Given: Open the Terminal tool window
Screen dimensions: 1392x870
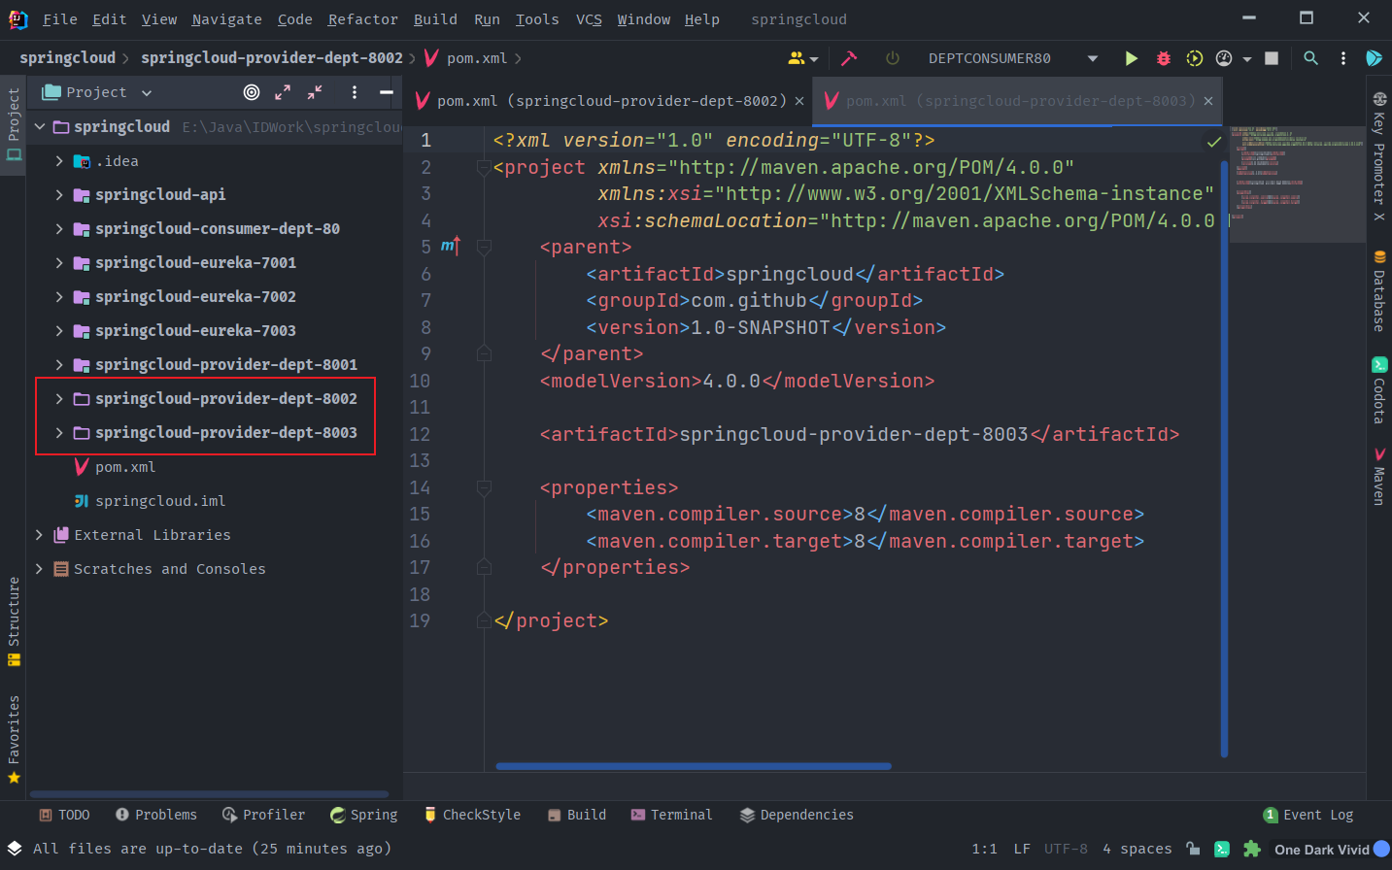Looking at the screenshot, I should (671, 815).
